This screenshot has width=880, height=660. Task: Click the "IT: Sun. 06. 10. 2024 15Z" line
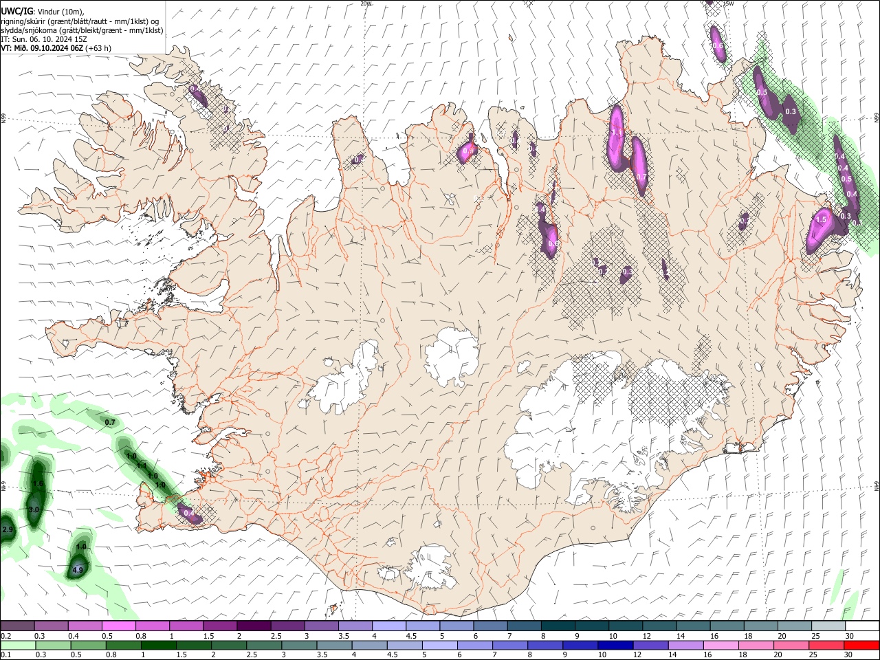coord(43,39)
